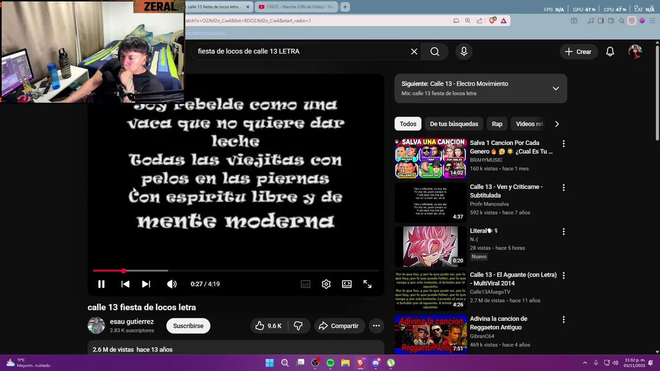This screenshot has width=660, height=371.
Task: Open the player settings gear
Action: [x=326, y=284]
